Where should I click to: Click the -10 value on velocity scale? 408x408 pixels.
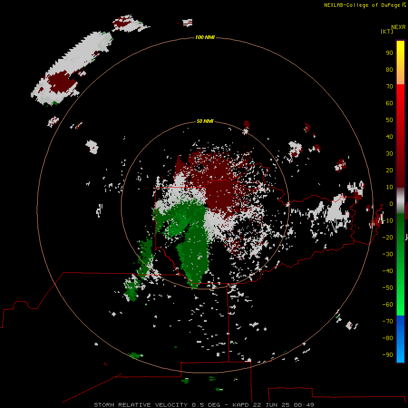[388, 221]
